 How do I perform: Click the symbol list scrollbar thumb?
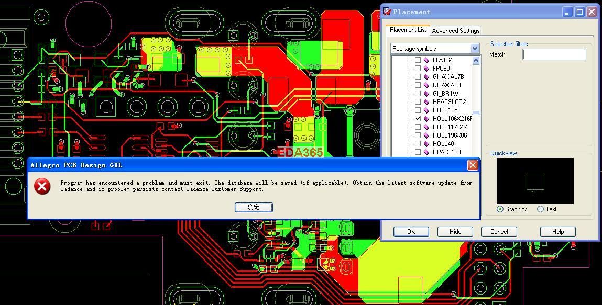[x=476, y=112]
